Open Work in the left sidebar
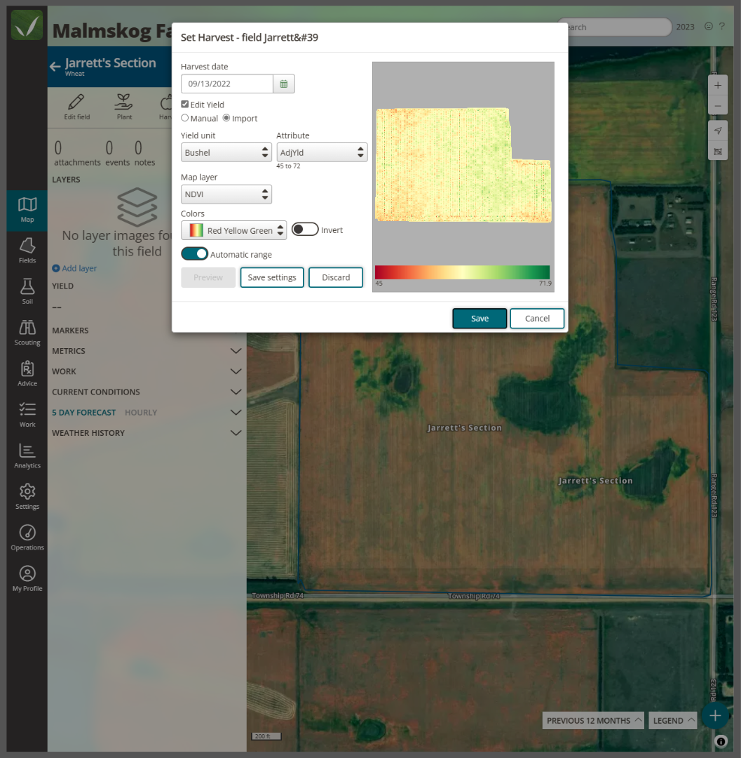The width and height of the screenshot is (741, 758). pyautogui.click(x=27, y=415)
